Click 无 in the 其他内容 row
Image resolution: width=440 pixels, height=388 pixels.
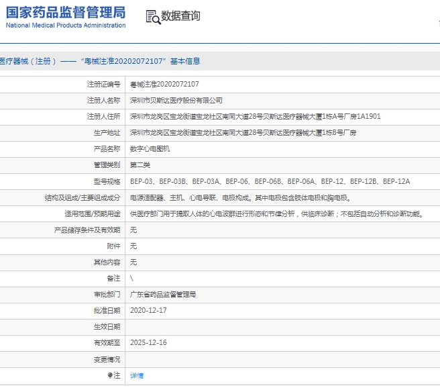133,262
